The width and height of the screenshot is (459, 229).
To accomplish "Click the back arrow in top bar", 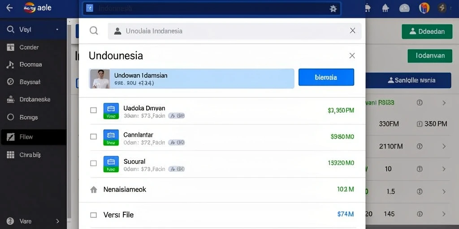I will [9, 8].
